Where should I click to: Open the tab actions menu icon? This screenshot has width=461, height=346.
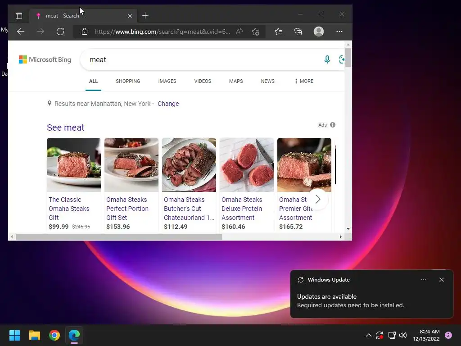[19, 16]
